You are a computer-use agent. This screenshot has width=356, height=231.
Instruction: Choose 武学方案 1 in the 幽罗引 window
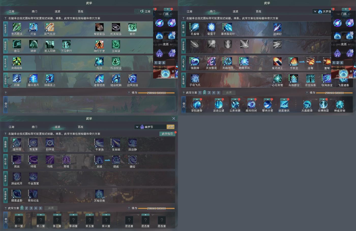tap(22, 208)
